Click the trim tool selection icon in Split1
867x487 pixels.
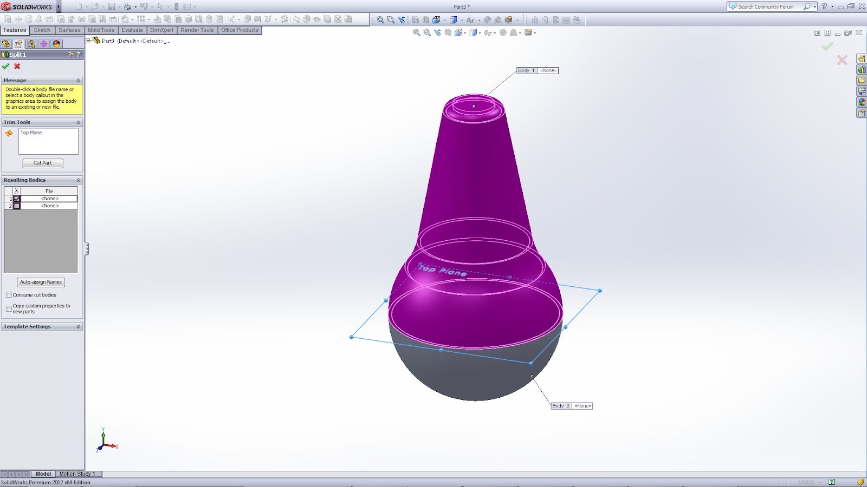9,133
